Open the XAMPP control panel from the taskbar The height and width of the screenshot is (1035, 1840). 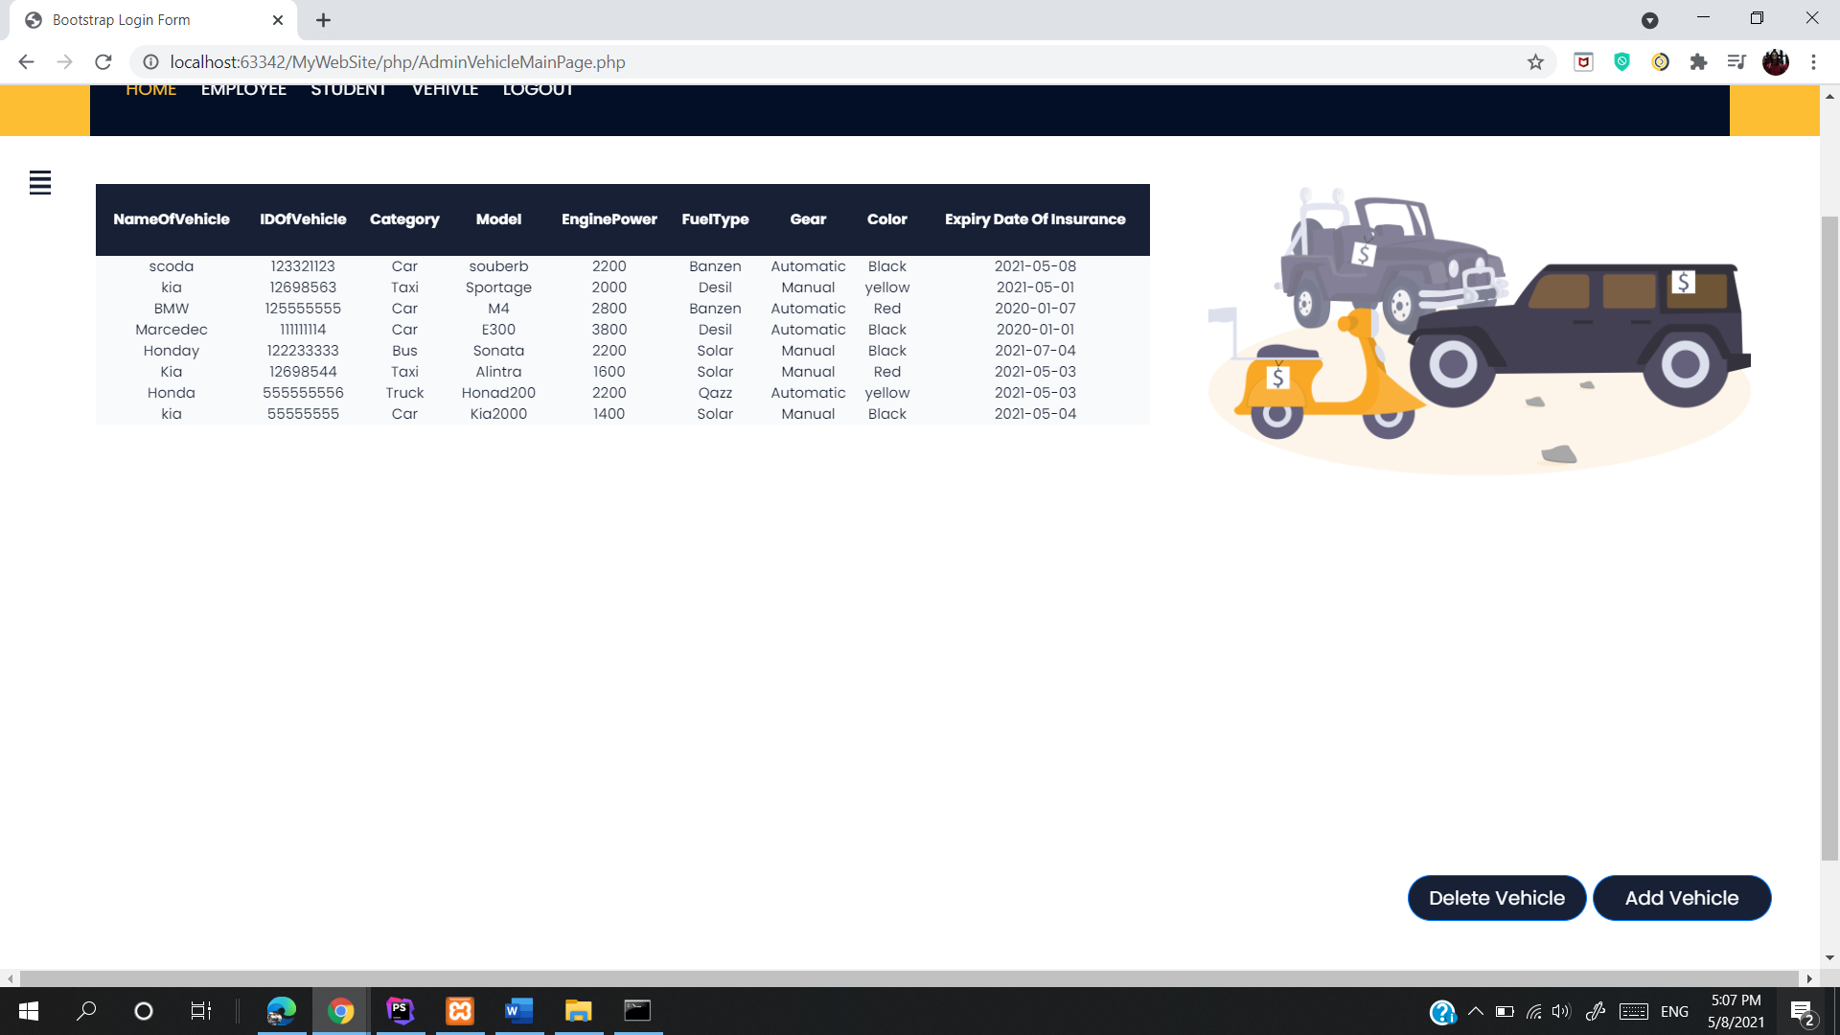coord(459,1011)
